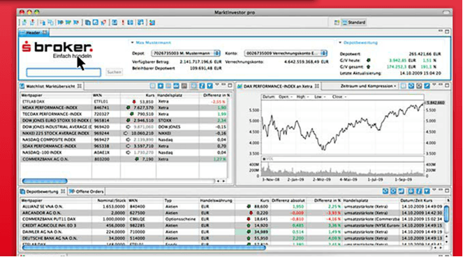The image size is (463, 257).
Task: Open the Depotbewertung panel view menu chevron
Action: (x=434, y=191)
